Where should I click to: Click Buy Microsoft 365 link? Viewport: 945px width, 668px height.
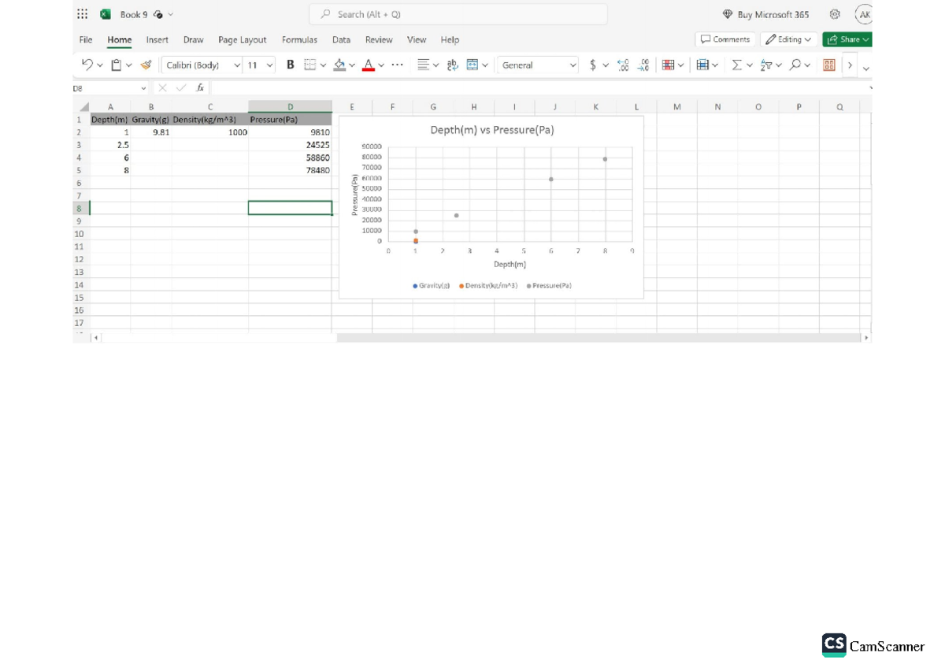point(765,13)
